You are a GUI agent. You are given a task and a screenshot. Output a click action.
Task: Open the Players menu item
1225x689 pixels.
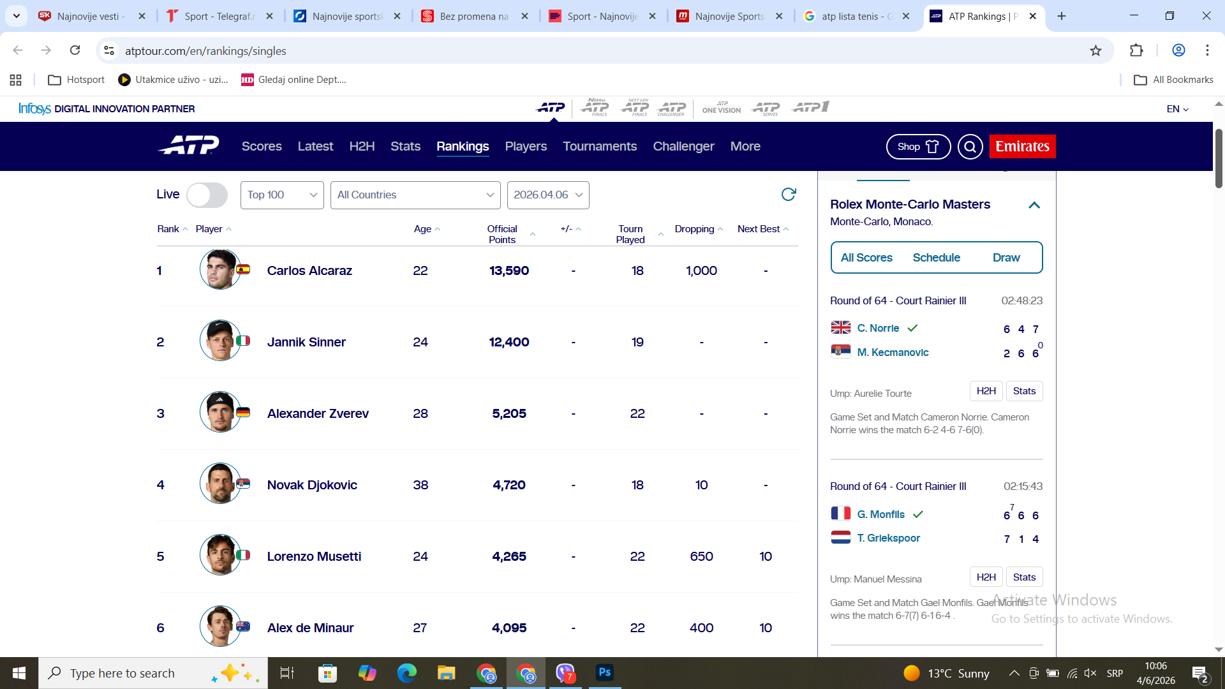526,146
